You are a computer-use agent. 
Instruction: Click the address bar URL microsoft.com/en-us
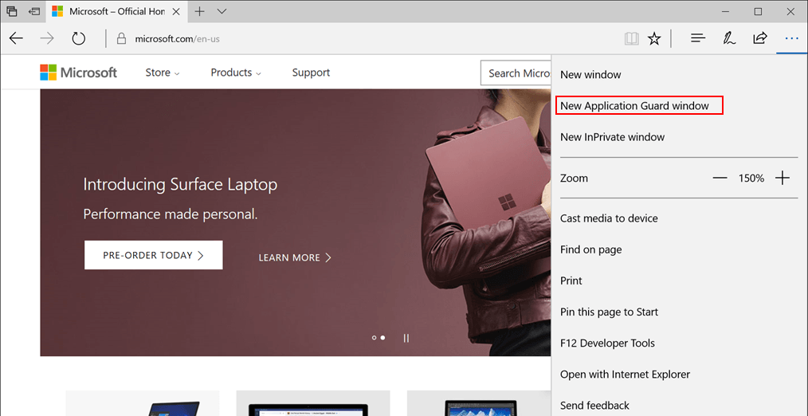tap(177, 39)
